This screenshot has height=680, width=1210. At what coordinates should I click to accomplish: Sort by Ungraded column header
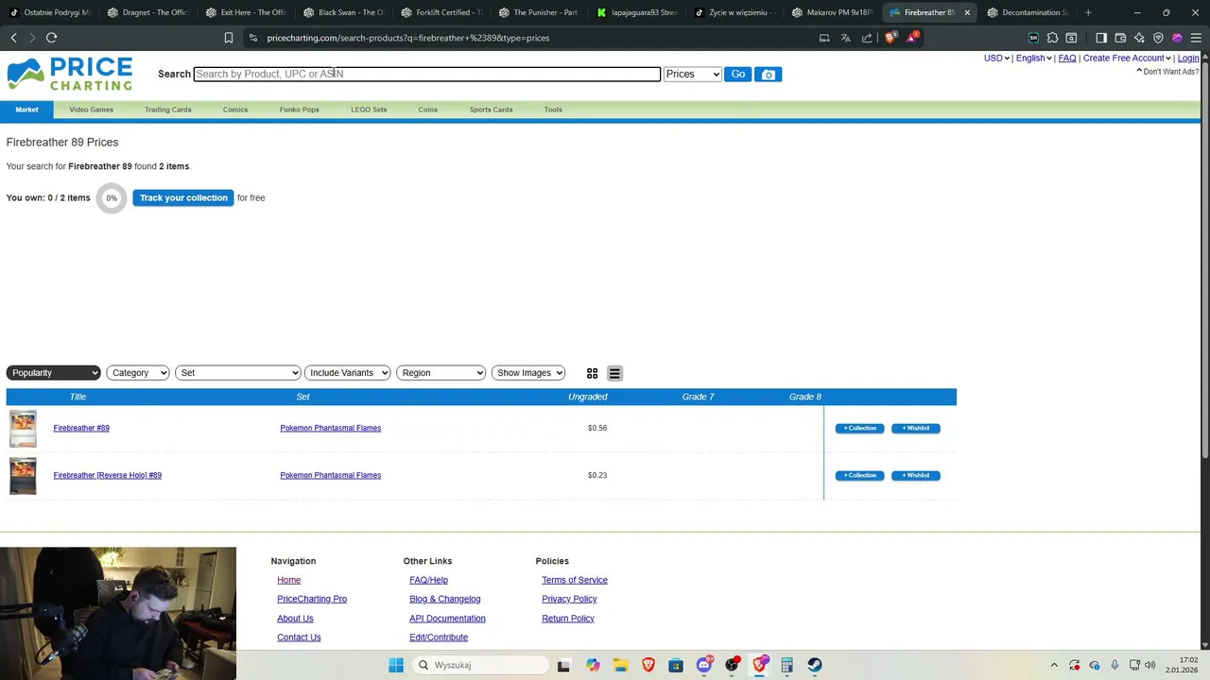click(x=588, y=397)
